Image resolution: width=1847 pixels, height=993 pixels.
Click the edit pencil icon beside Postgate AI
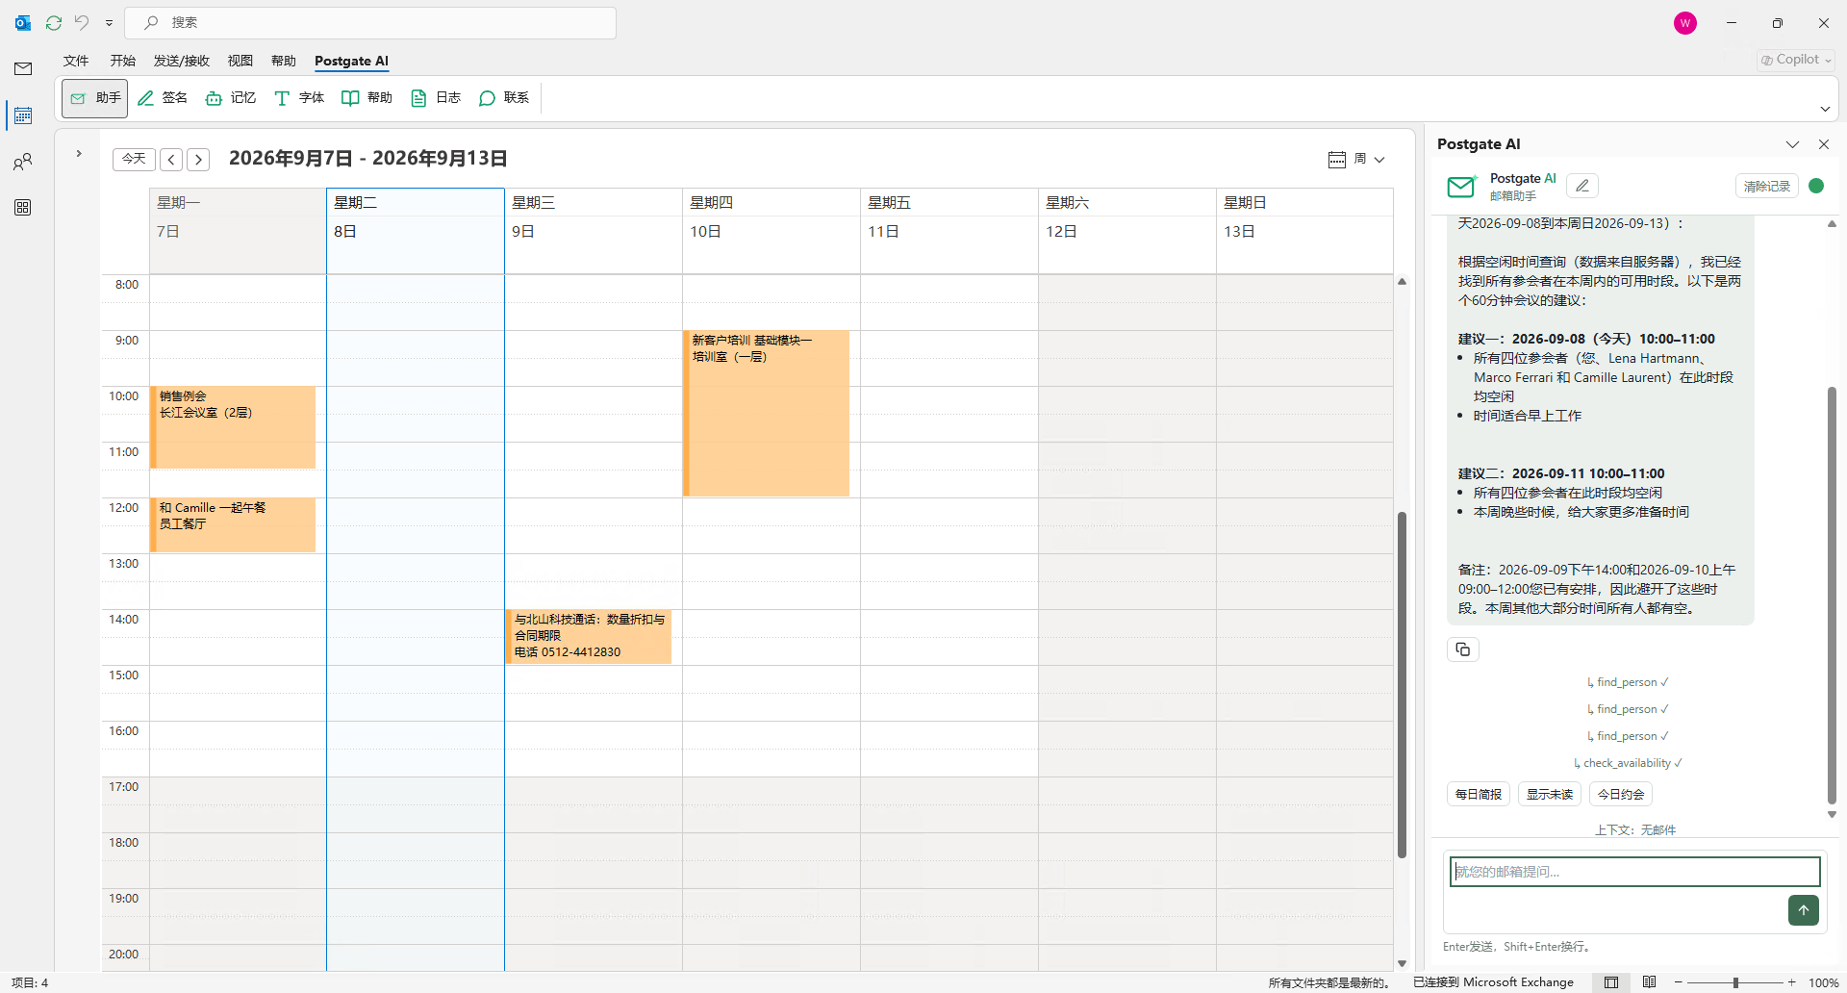click(1582, 186)
